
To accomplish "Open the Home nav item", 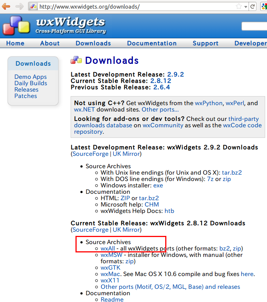I will point(15,43).
